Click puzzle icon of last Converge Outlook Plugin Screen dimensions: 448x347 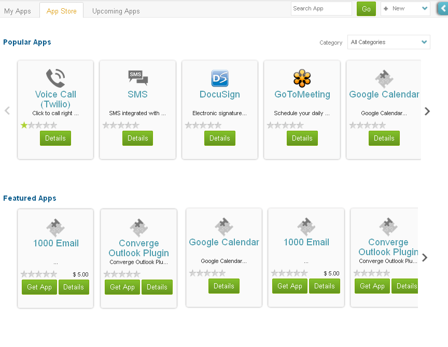[x=388, y=227]
